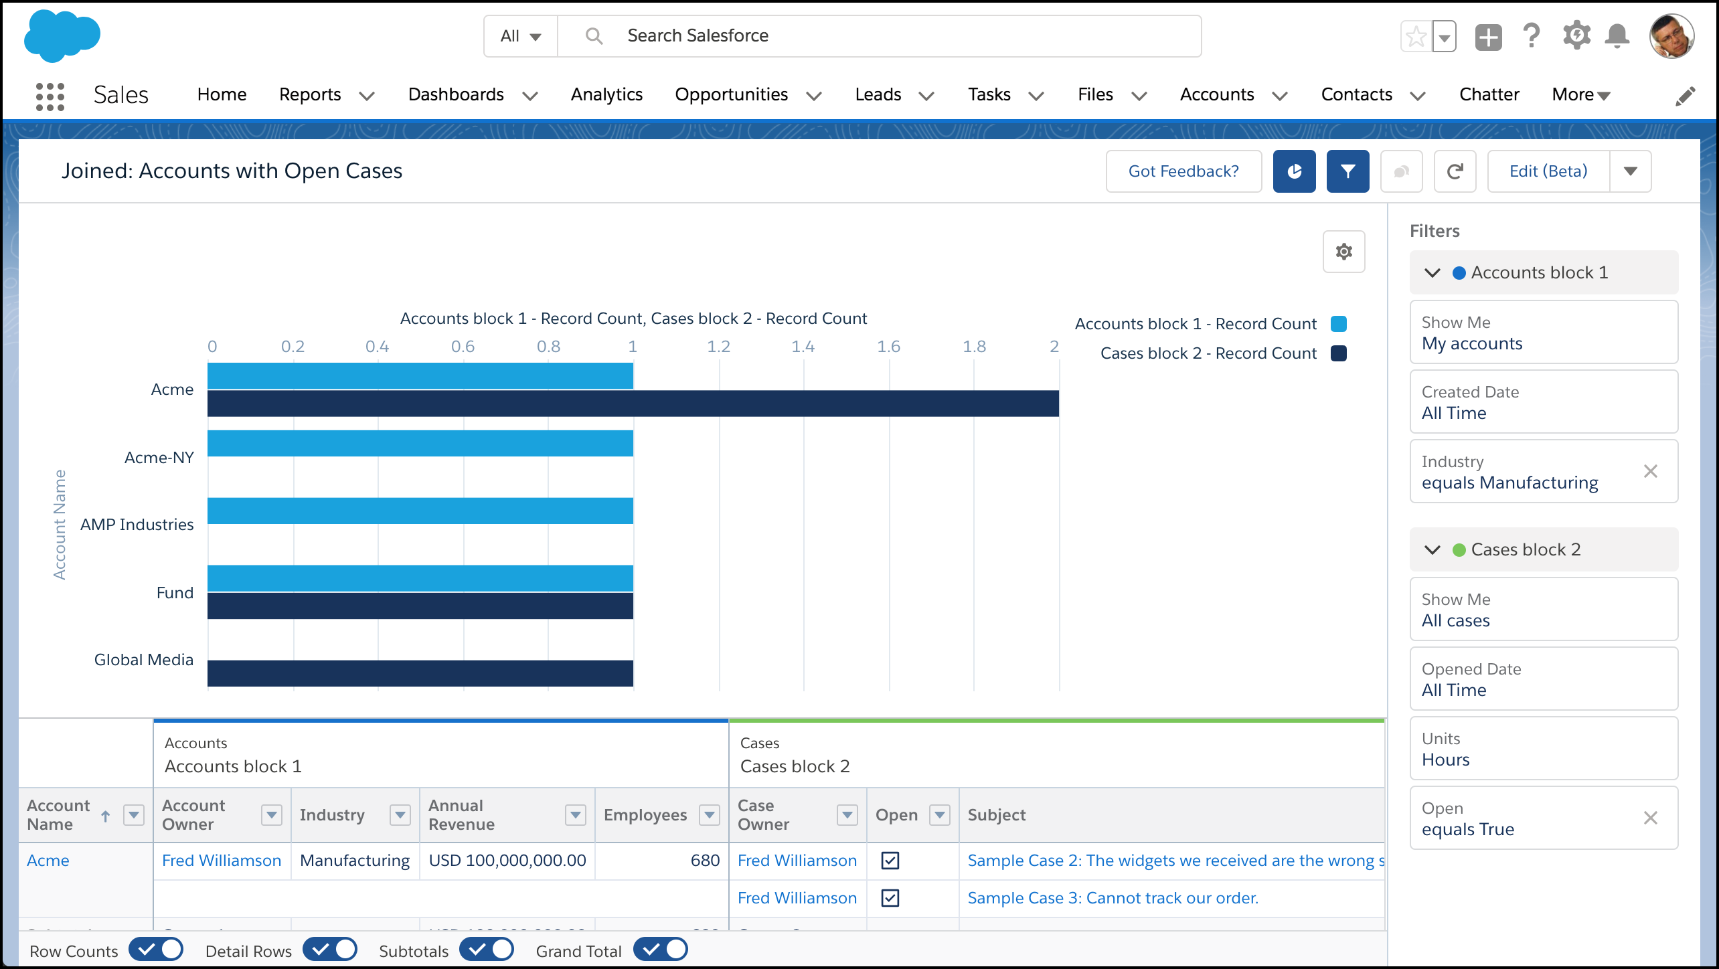
Task: Open chart properties gear icon
Action: tap(1343, 252)
